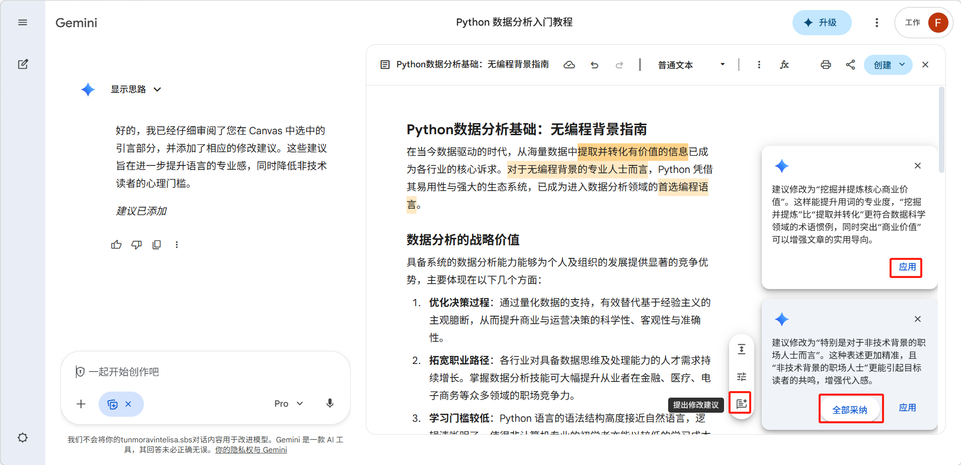Click the 升级 upgrade button

pyautogui.click(x=822, y=23)
